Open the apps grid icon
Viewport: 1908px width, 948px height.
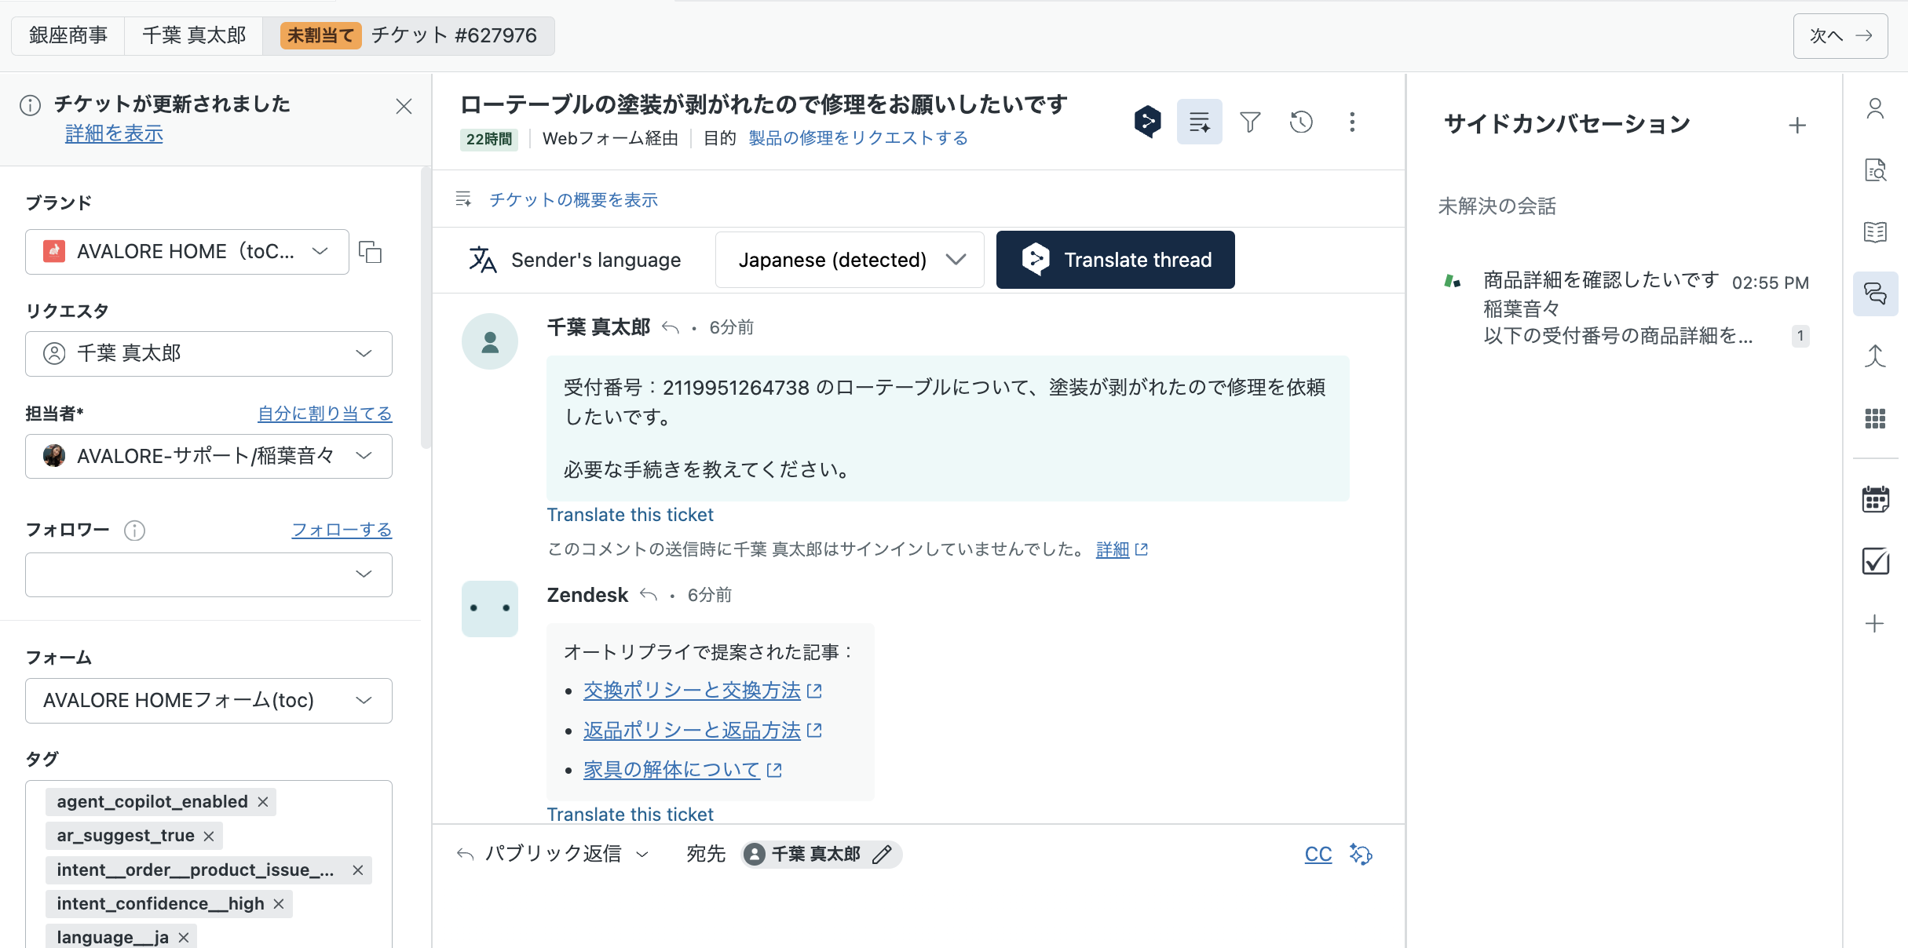[x=1875, y=419]
